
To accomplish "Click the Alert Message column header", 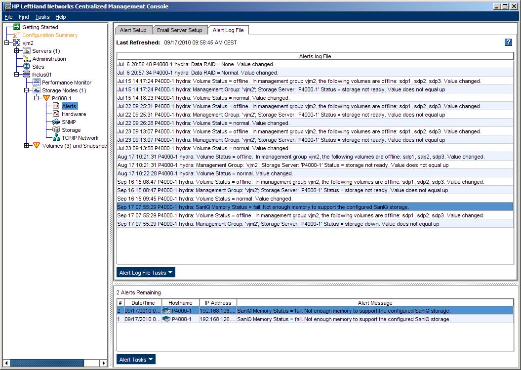I will click(x=375, y=303).
